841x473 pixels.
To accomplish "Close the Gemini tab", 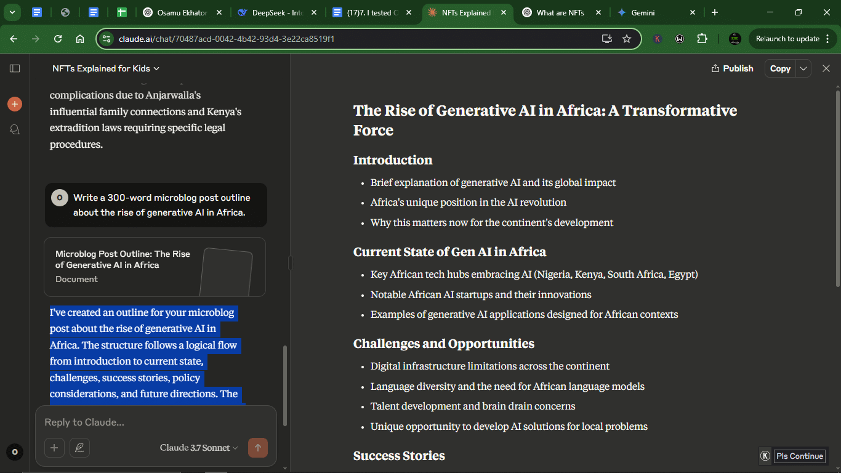I will pyautogui.click(x=693, y=12).
